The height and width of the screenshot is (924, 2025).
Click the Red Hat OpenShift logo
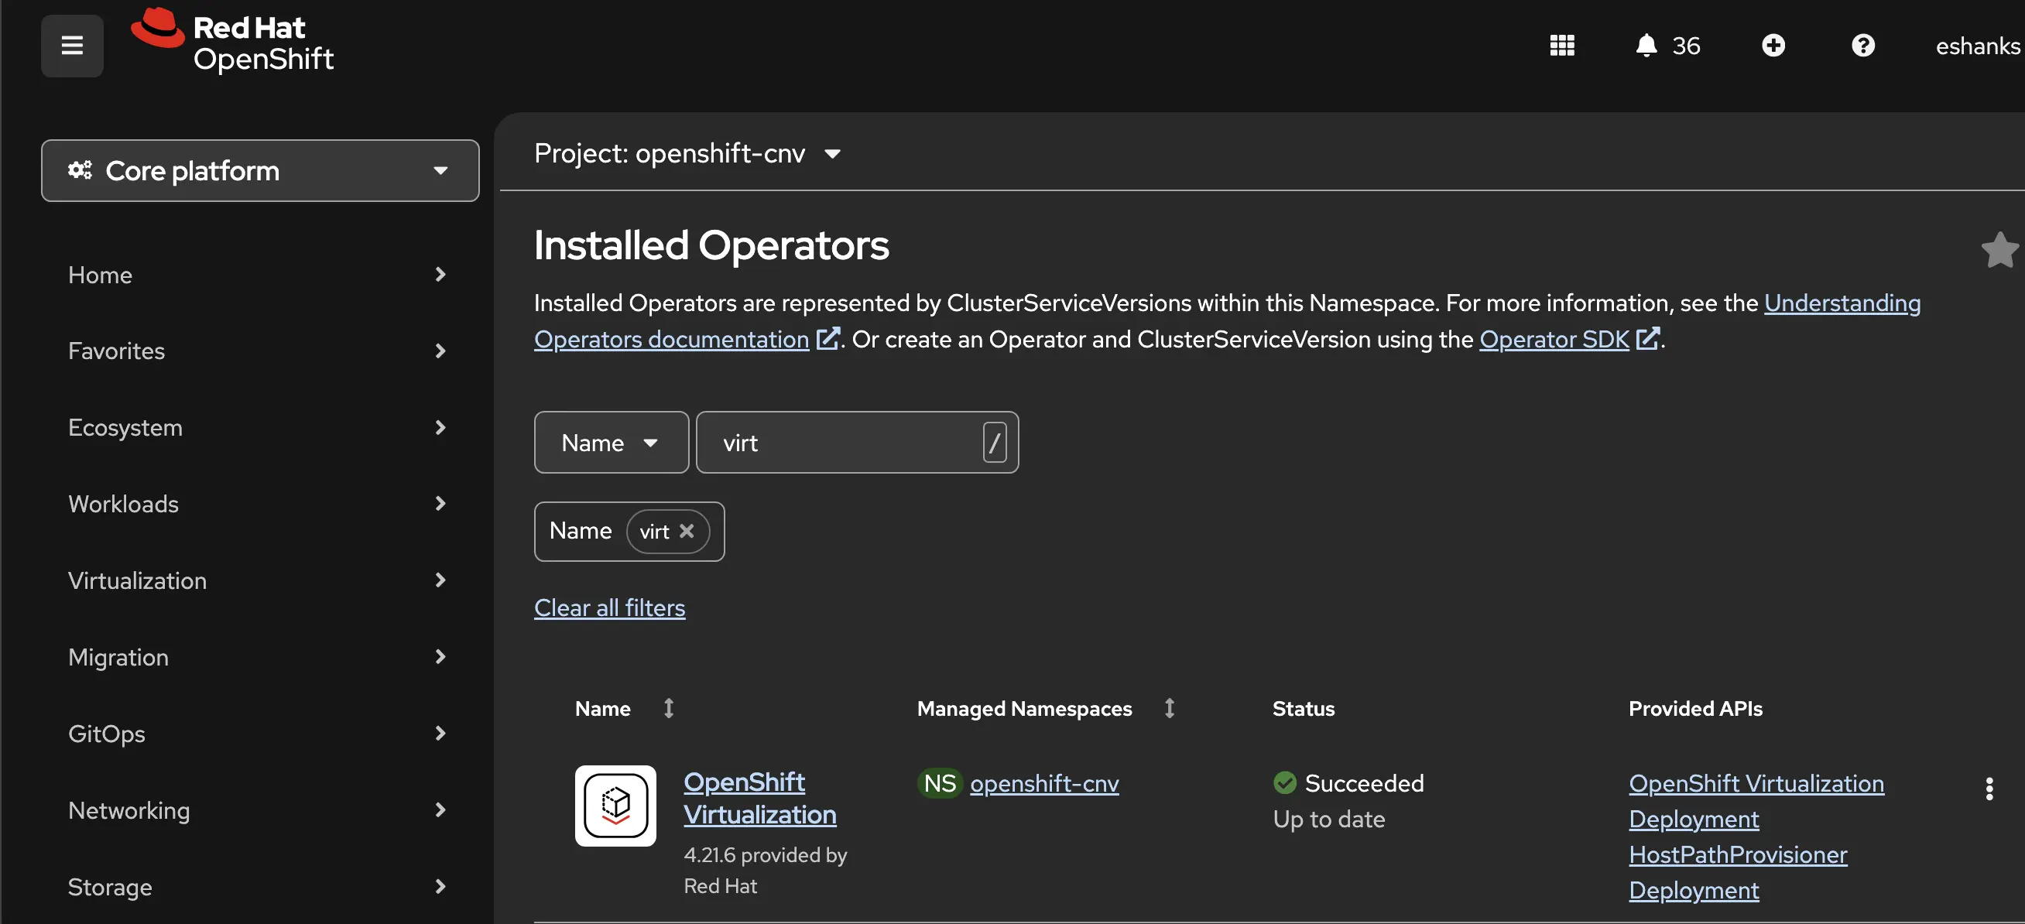pyautogui.click(x=233, y=41)
